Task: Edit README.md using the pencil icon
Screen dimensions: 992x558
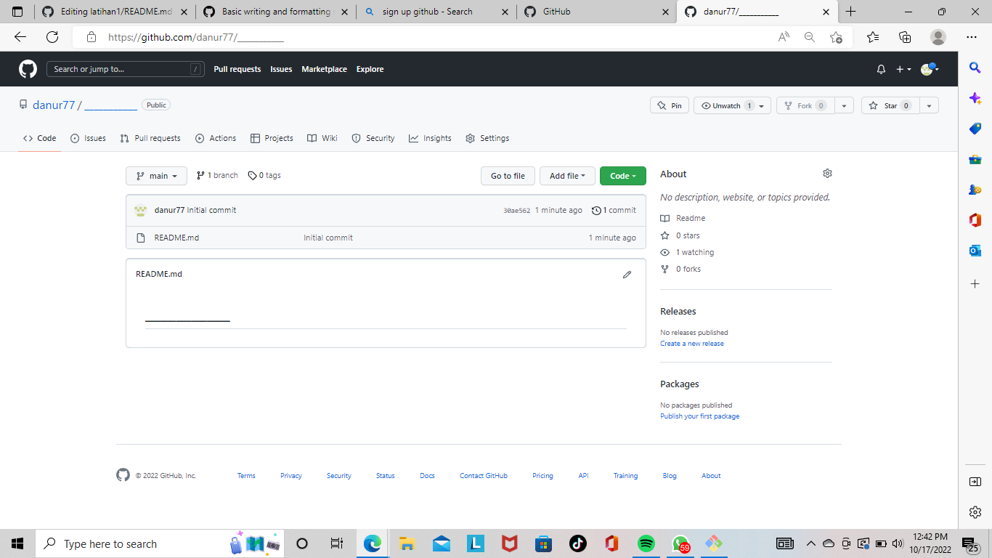Action: click(627, 275)
